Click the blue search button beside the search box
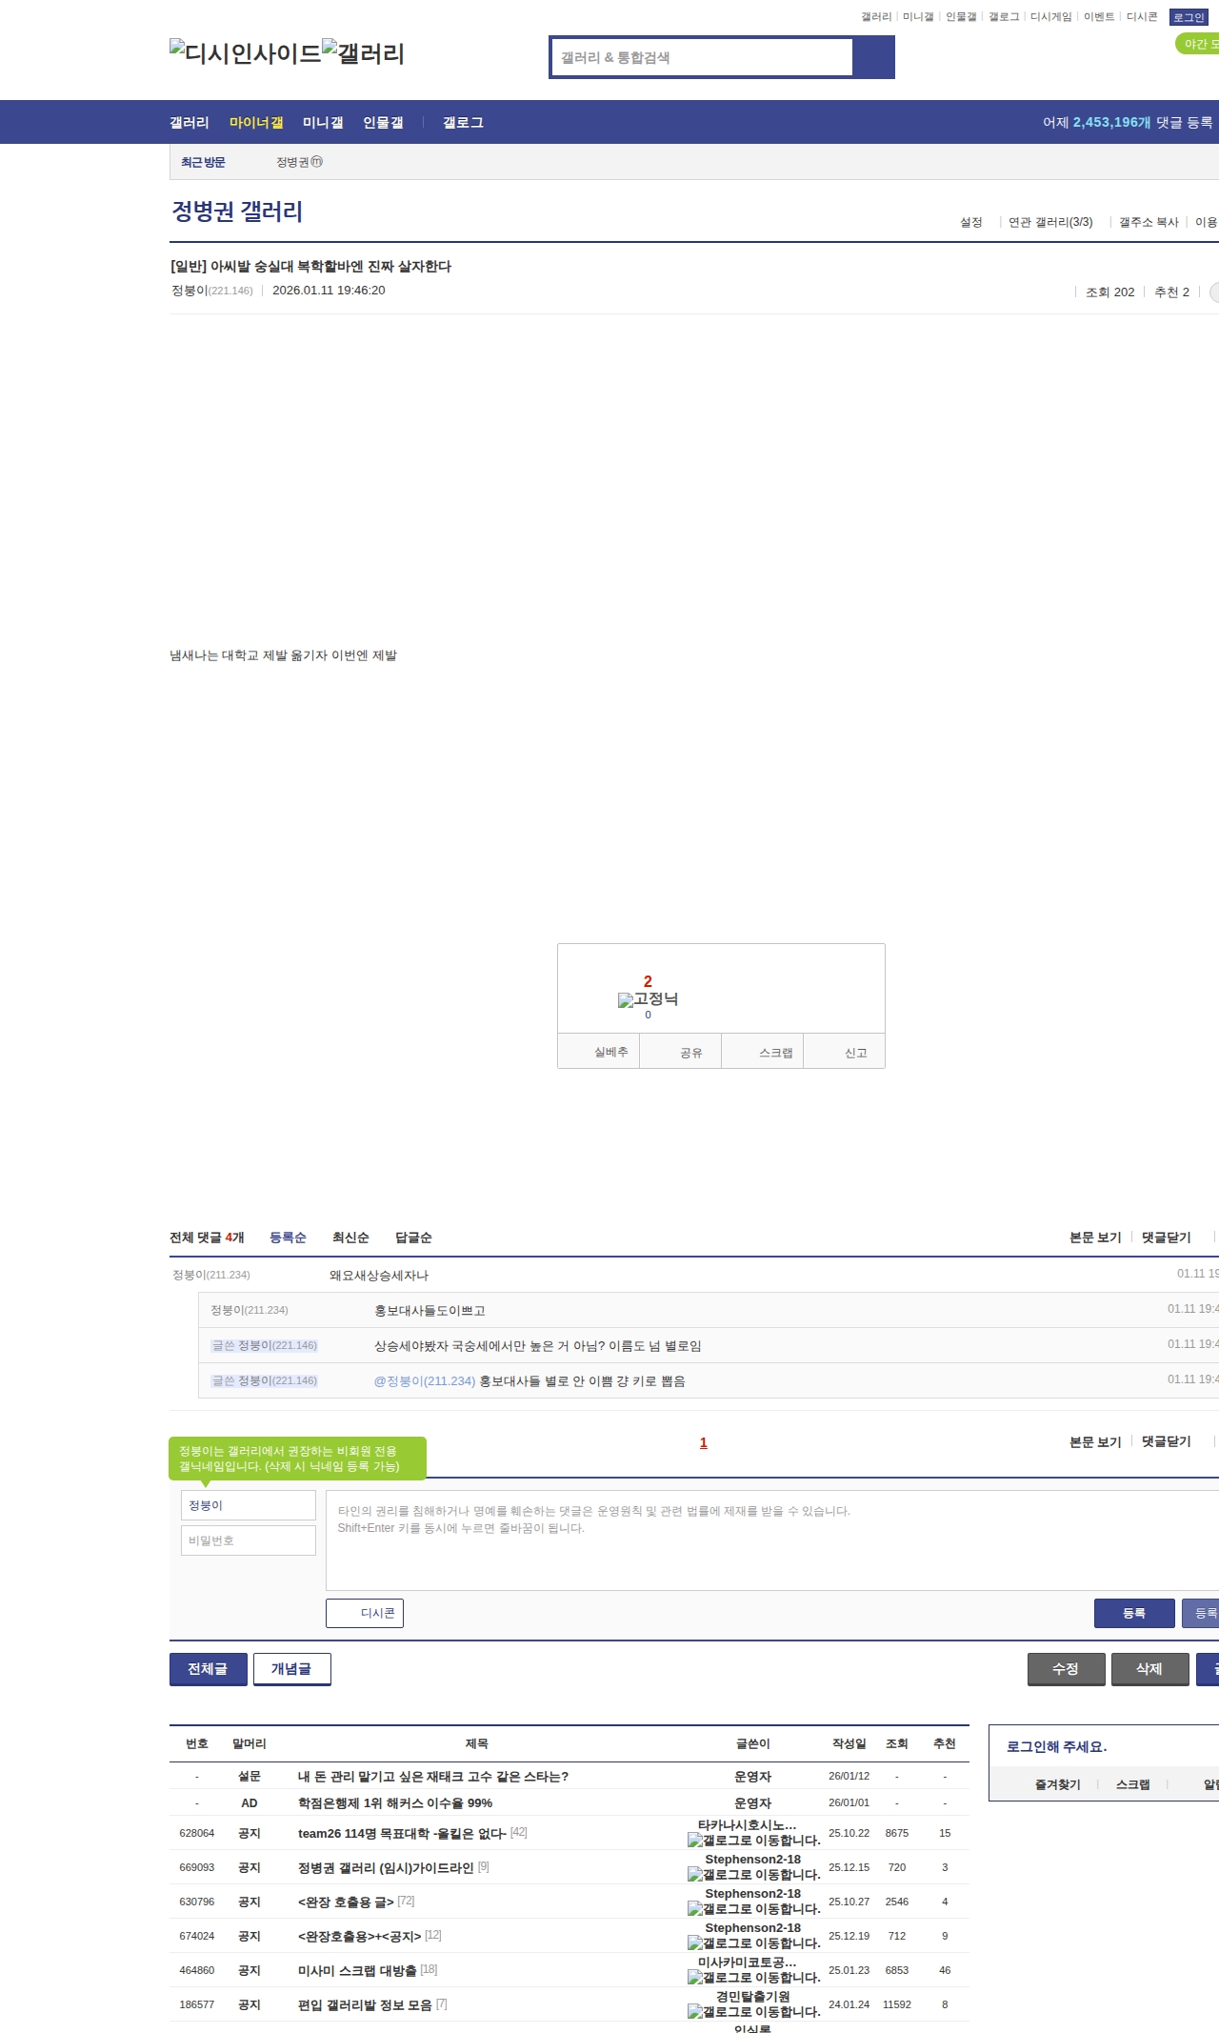Image resolution: width=1219 pixels, height=2033 pixels. pyautogui.click(x=873, y=57)
